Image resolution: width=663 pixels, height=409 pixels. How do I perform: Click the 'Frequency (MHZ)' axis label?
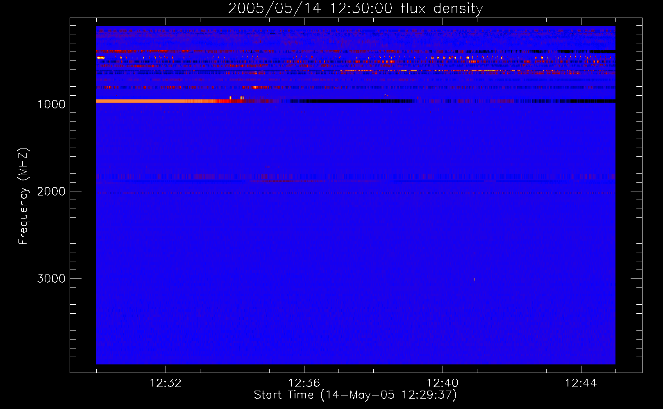(23, 196)
